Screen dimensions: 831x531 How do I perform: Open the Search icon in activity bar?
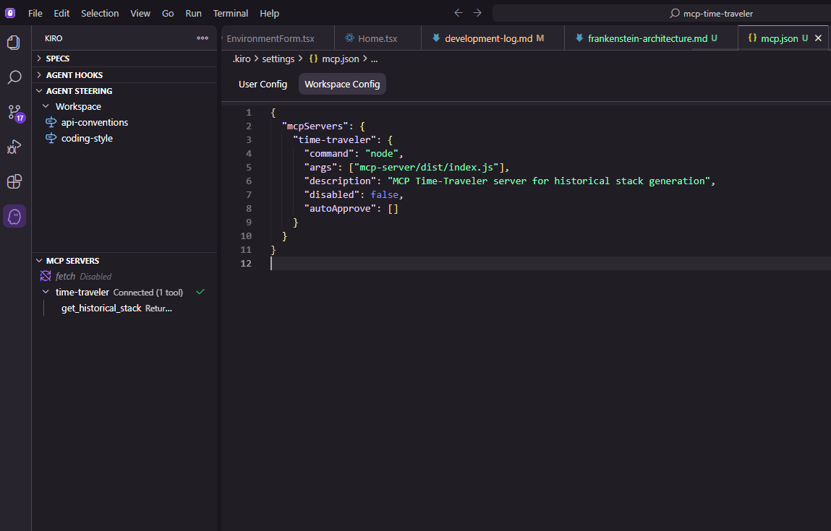[x=14, y=77]
